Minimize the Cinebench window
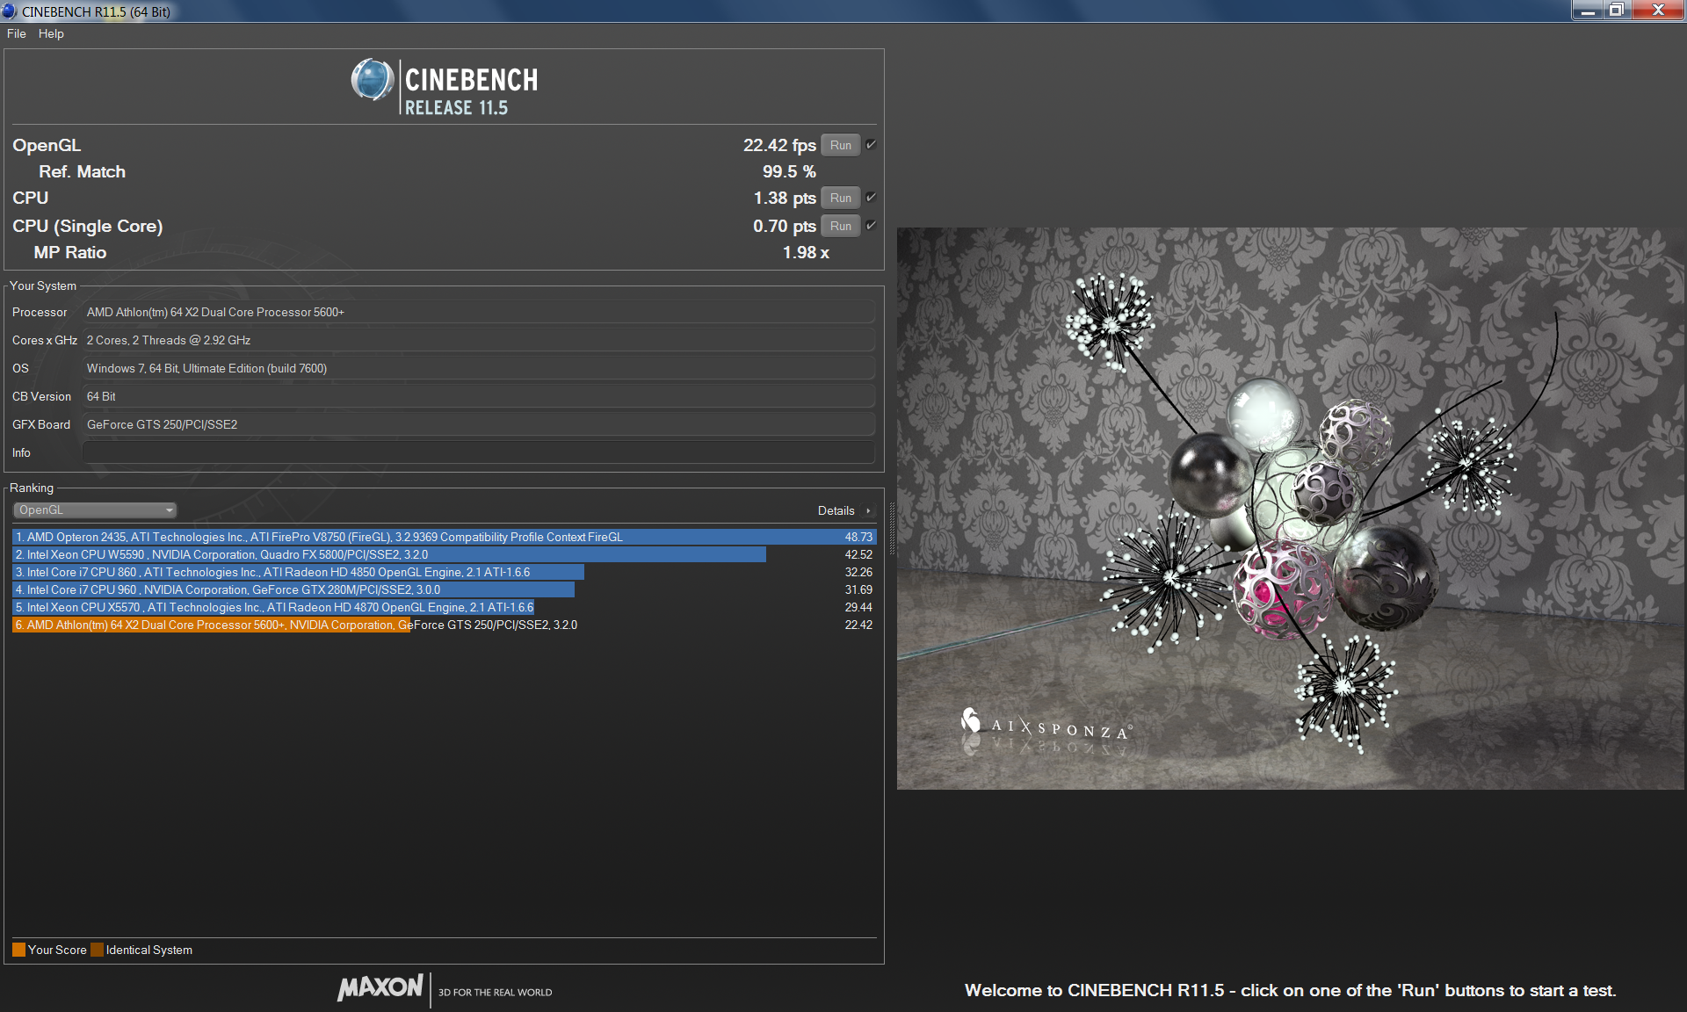This screenshot has width=1687, height=1012. click(x=1587, y=10)
